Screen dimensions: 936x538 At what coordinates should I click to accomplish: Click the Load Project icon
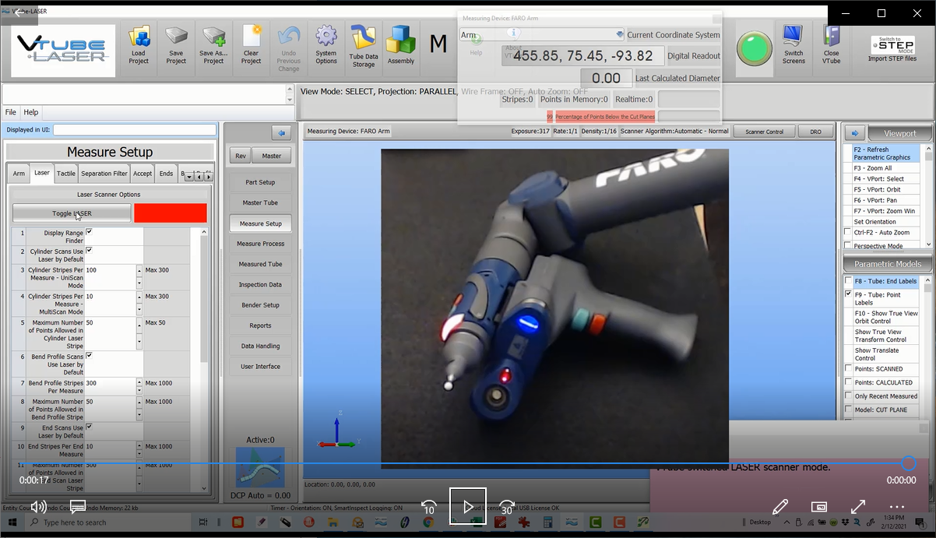tap(139, 48)
